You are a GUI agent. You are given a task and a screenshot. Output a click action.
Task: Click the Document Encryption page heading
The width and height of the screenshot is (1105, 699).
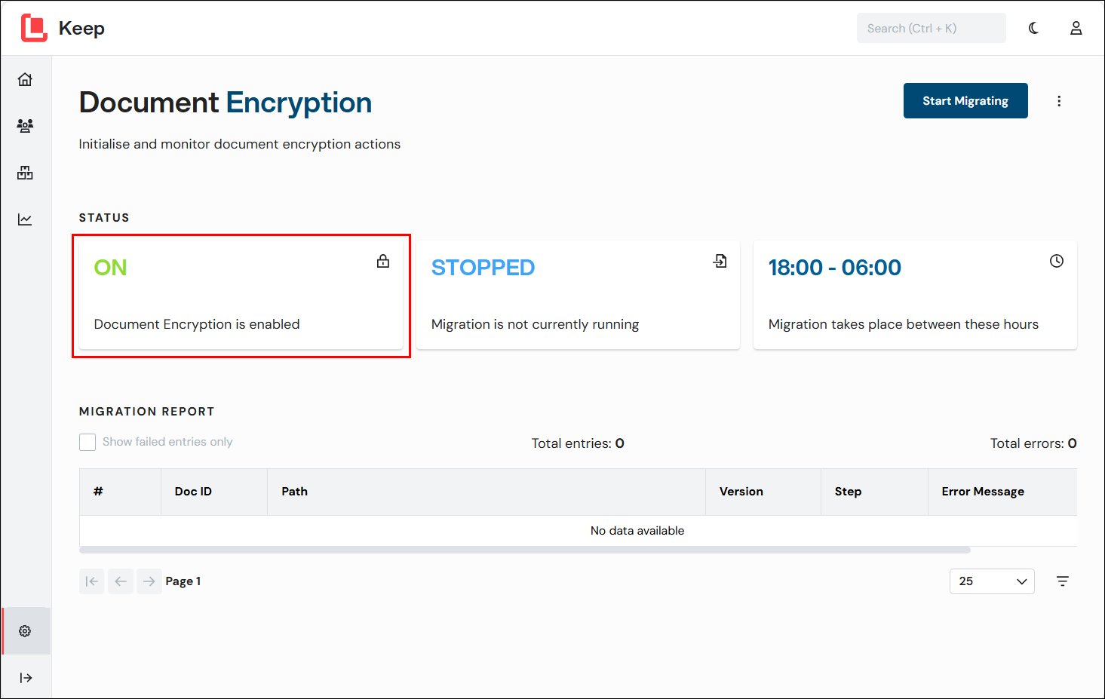[x=226, y=103]
